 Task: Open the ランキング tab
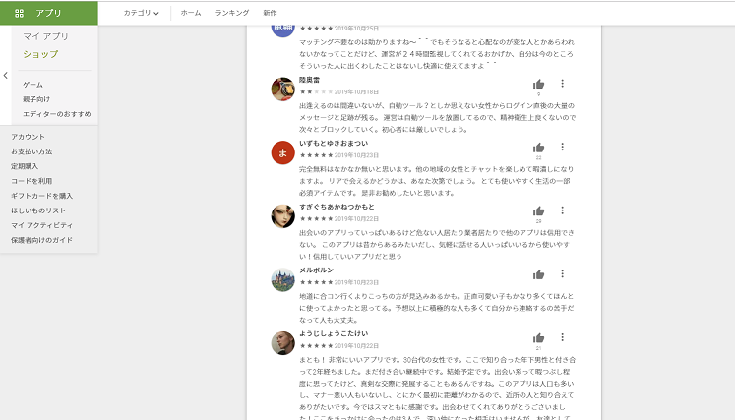(232, 13)
